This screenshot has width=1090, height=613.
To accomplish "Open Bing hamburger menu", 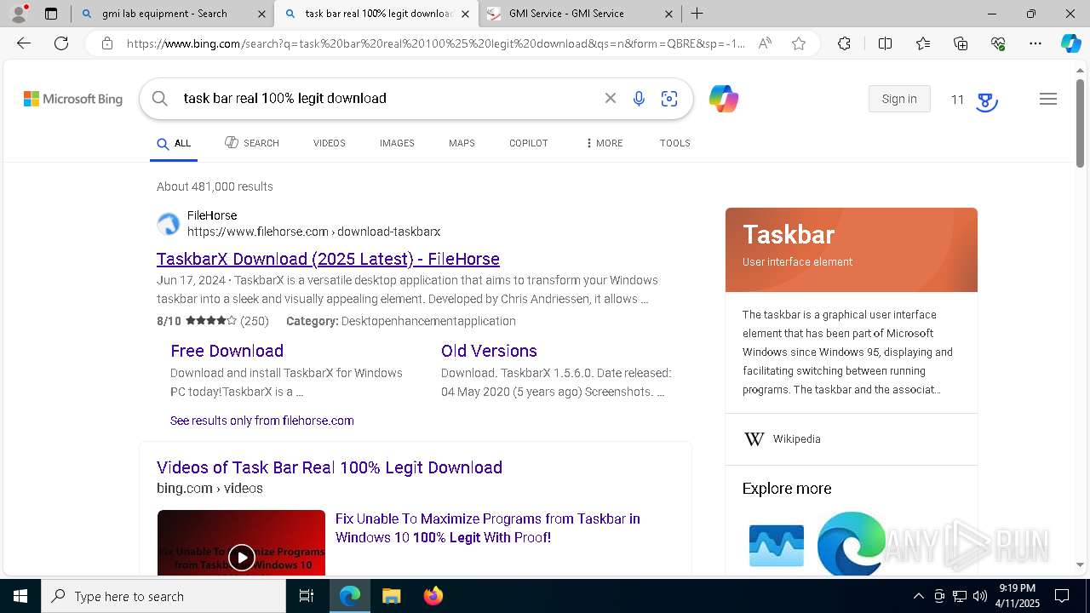I will [1048, 99].
